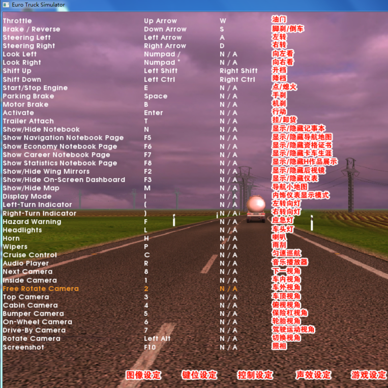Select Inside Camera control

29,280
